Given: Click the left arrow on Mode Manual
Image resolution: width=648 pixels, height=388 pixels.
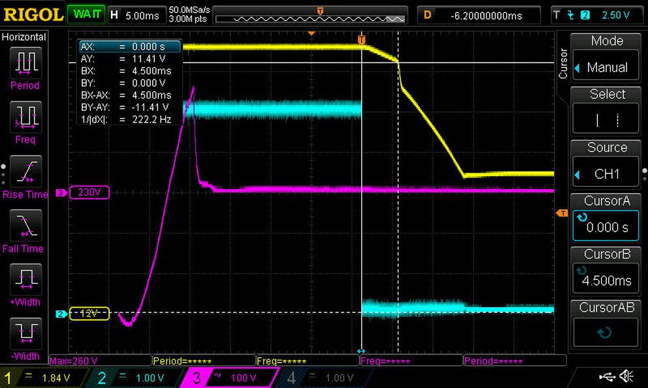Looking at the screenshot, I should (577, 68).
